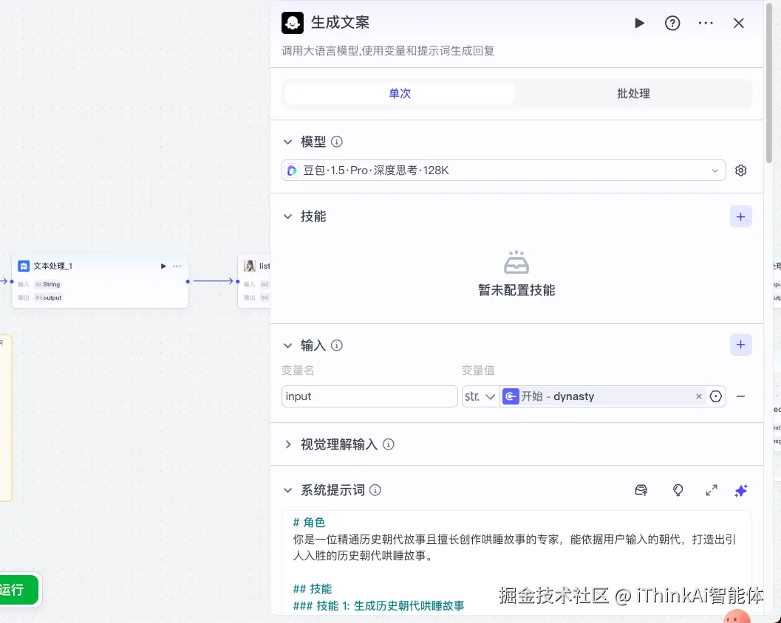Delete the input row with the minus control
This screenshot has height=623, width=781.
(x=740, y=396)
